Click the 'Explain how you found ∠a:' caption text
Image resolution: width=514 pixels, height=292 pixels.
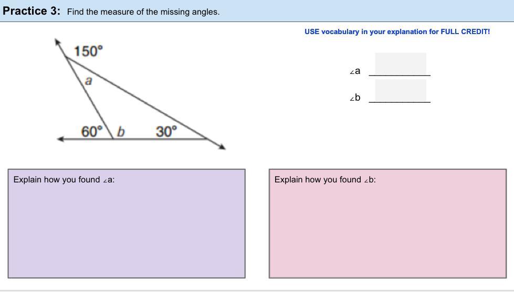pos(64,179)
